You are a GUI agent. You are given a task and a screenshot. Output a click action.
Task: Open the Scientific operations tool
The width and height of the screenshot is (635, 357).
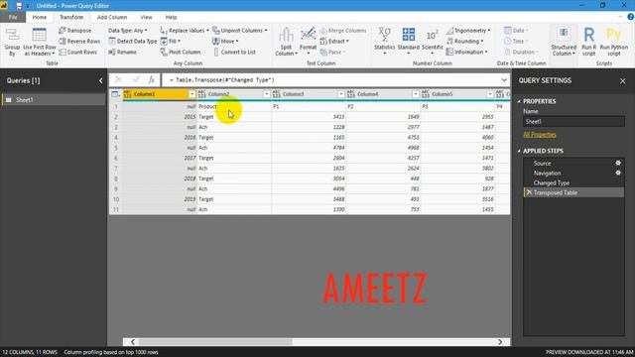tap(433, 42)
